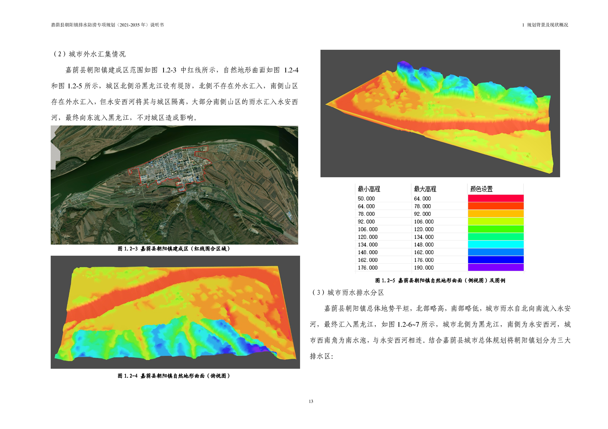The image size is (608, 429).
Task: Click page number 13
Action: [311, 401]
